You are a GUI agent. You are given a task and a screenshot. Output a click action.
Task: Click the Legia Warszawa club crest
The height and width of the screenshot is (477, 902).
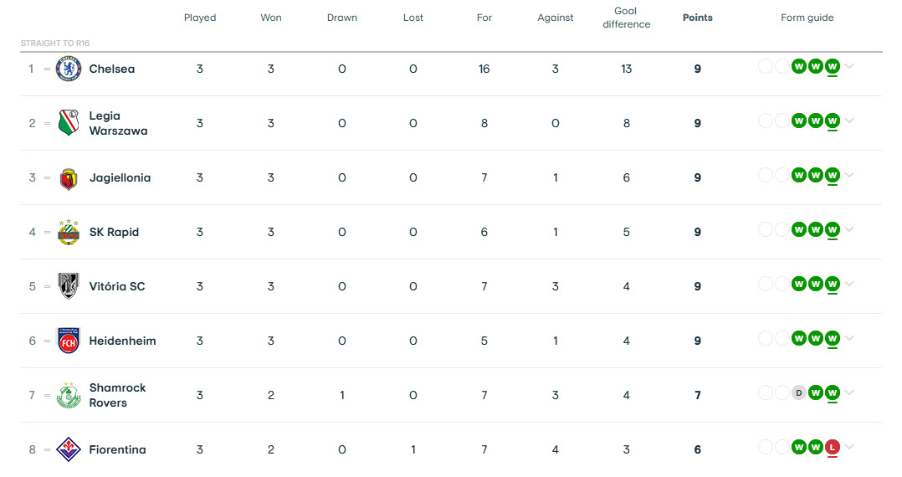(68, 123)
